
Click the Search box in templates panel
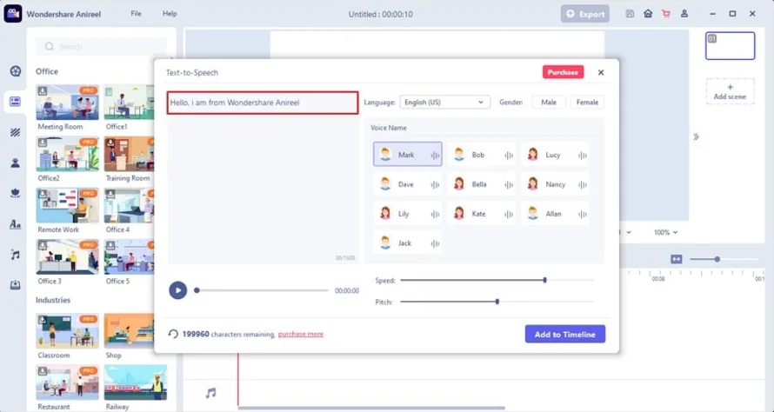[102, 46]
